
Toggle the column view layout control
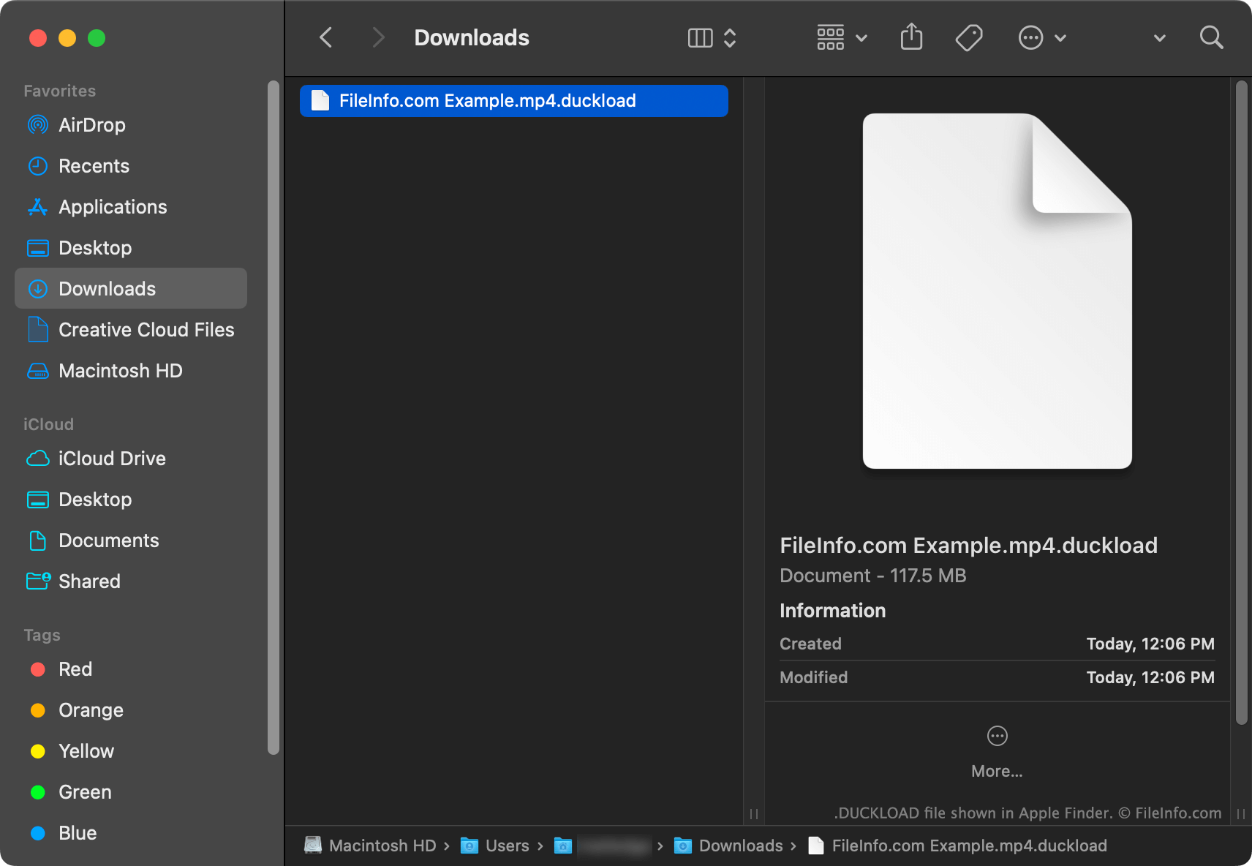[x=699, y=37]
